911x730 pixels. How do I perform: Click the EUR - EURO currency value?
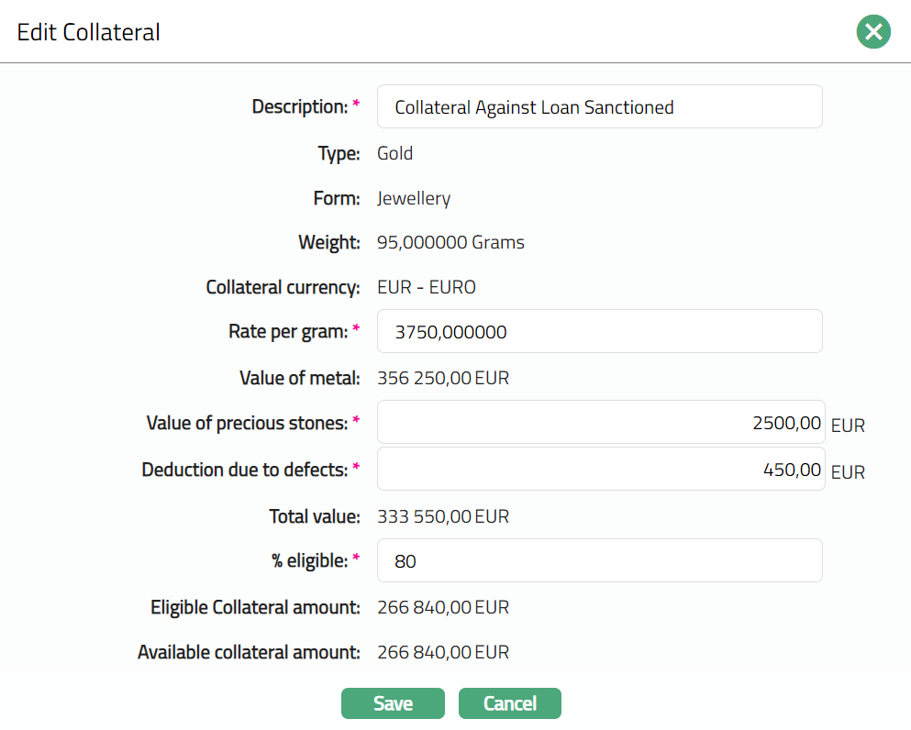[427, 288]
